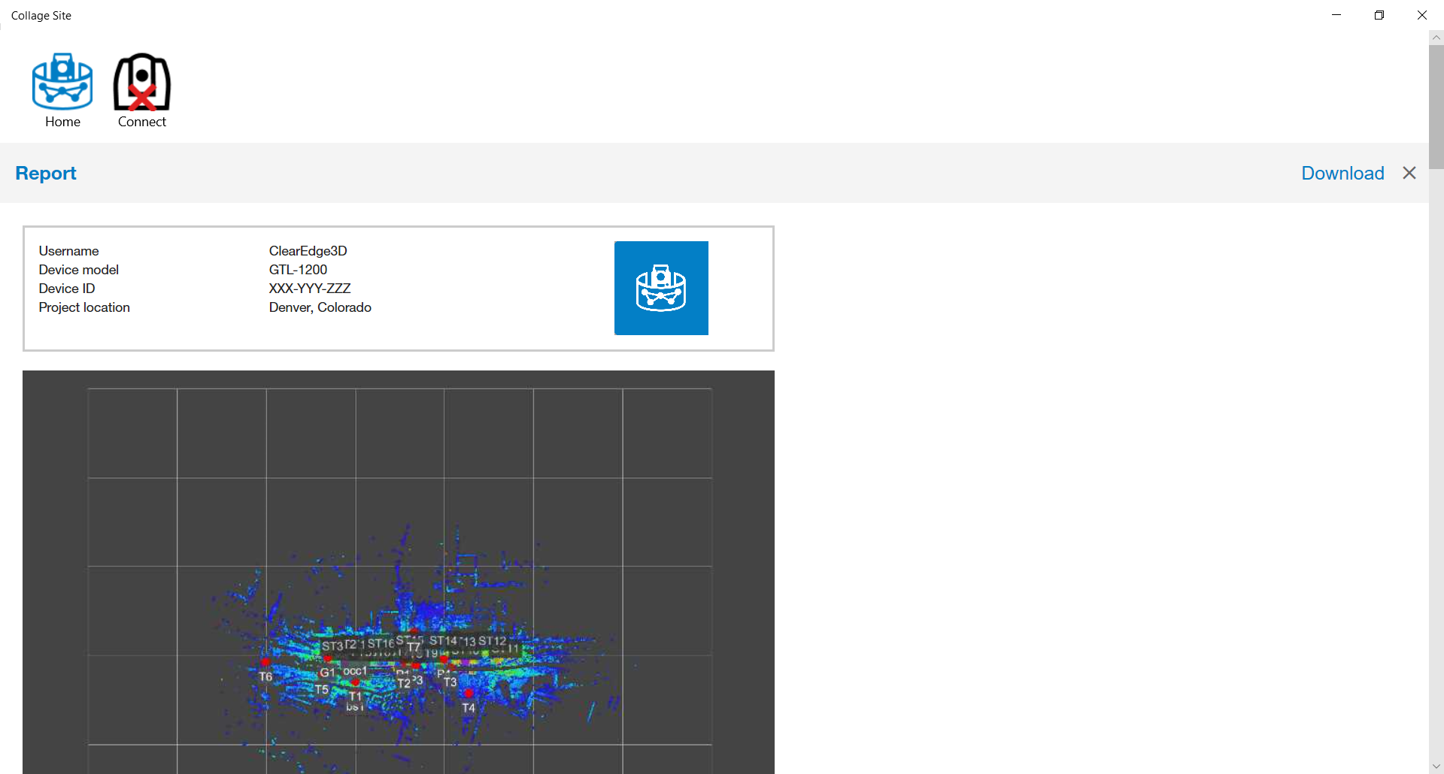Click the vertical scrollbar thumb
Screen dimensions: 1444x774
(x=1436, y=107)
